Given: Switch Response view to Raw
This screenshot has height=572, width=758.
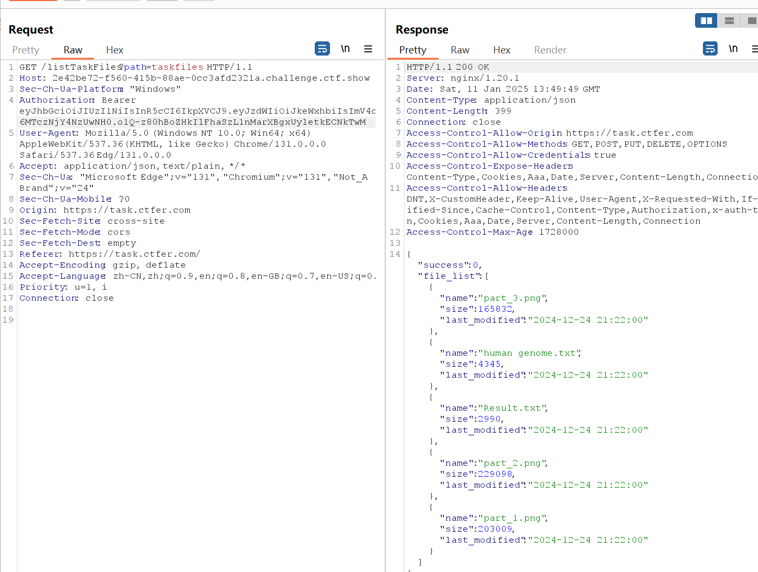Looking at the screenshot, I should [460, 50].
